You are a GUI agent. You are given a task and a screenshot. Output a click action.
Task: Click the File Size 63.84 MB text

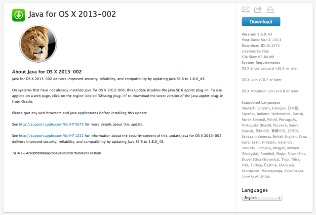point(258,57)
